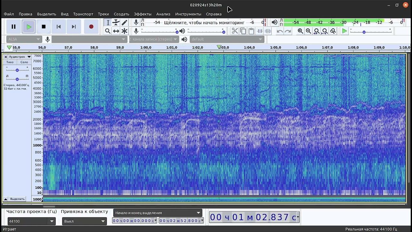
Task: Choose the Time Shift tool
Action: (116, 31)
